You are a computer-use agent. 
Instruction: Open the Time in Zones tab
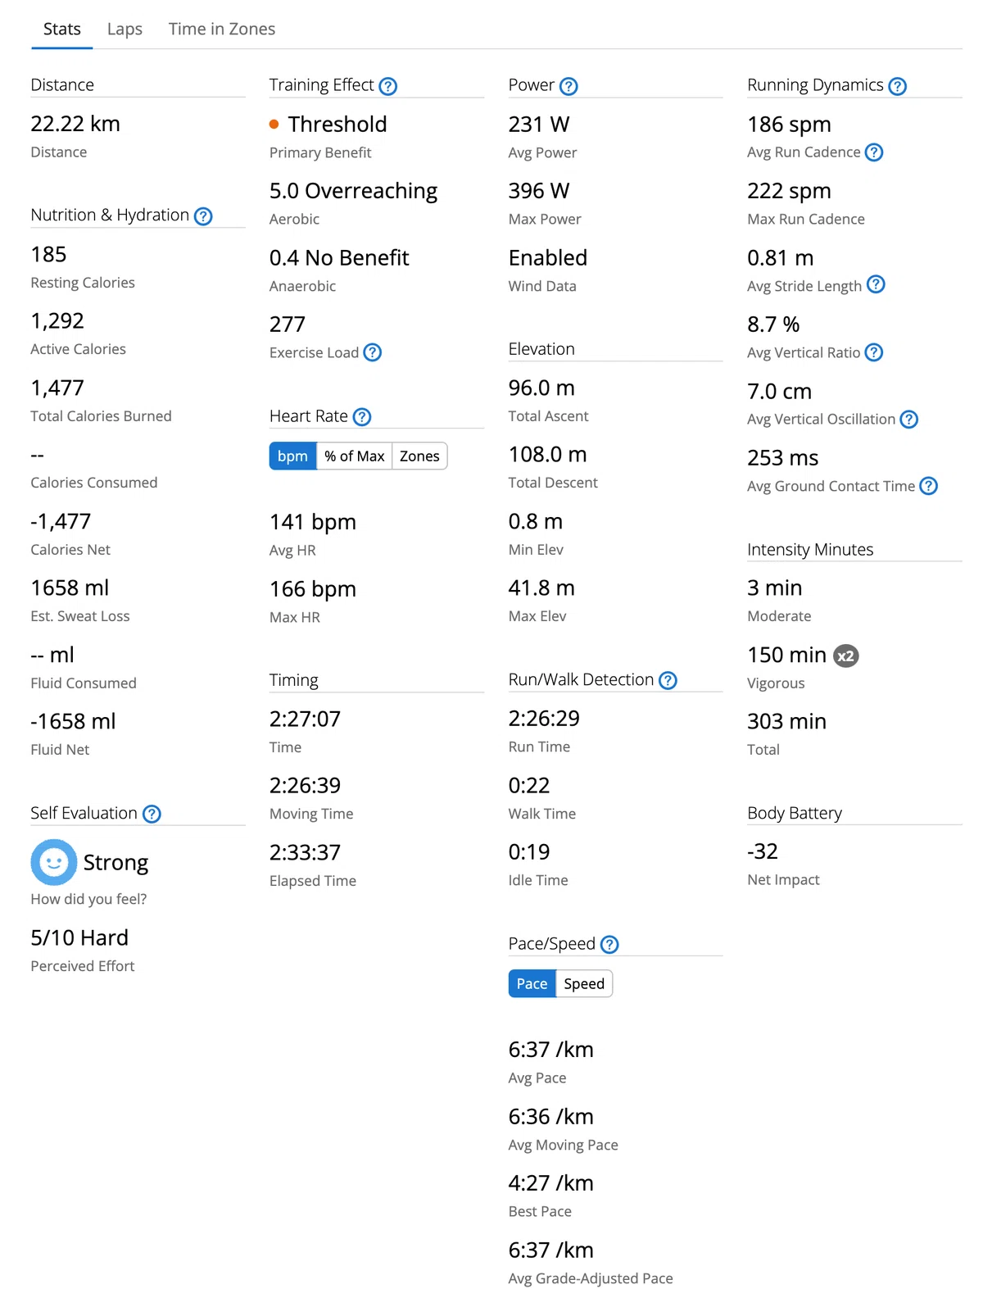pos(222,29)
